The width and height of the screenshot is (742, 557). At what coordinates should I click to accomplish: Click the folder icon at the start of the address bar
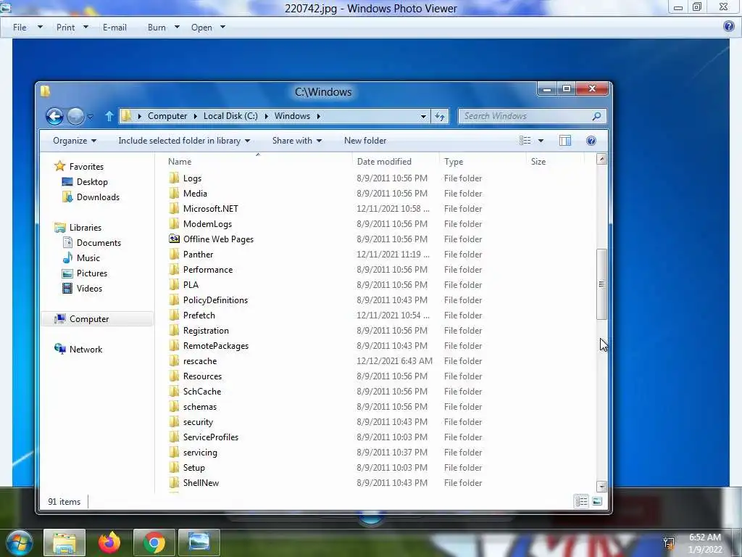coord(126,116)
